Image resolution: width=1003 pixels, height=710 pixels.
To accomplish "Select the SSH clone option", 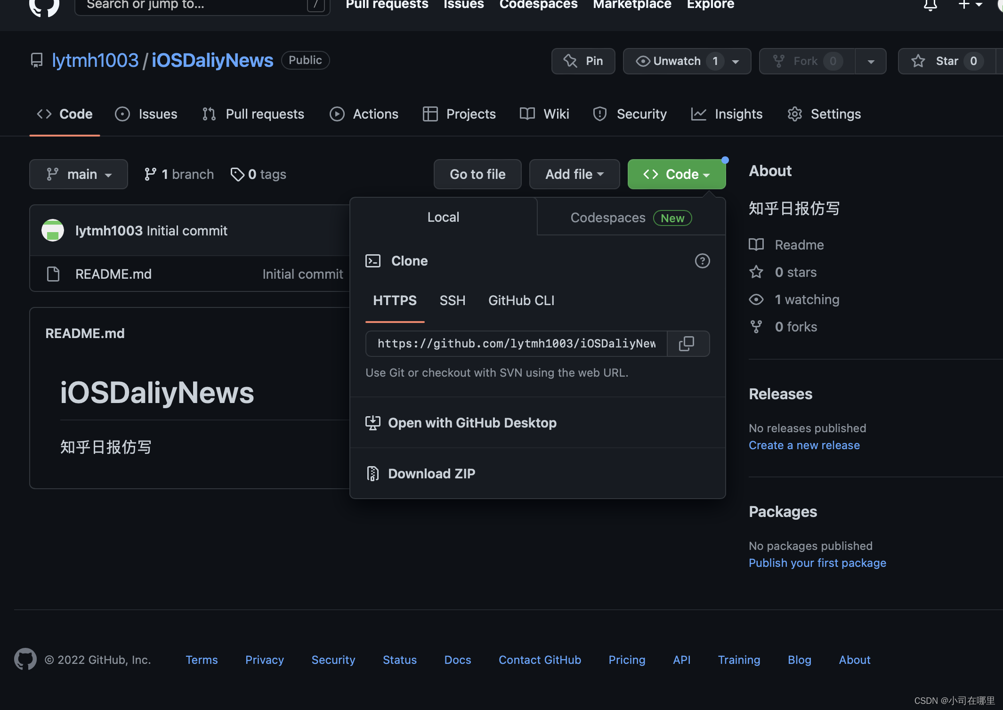I will tap(452, 300).
